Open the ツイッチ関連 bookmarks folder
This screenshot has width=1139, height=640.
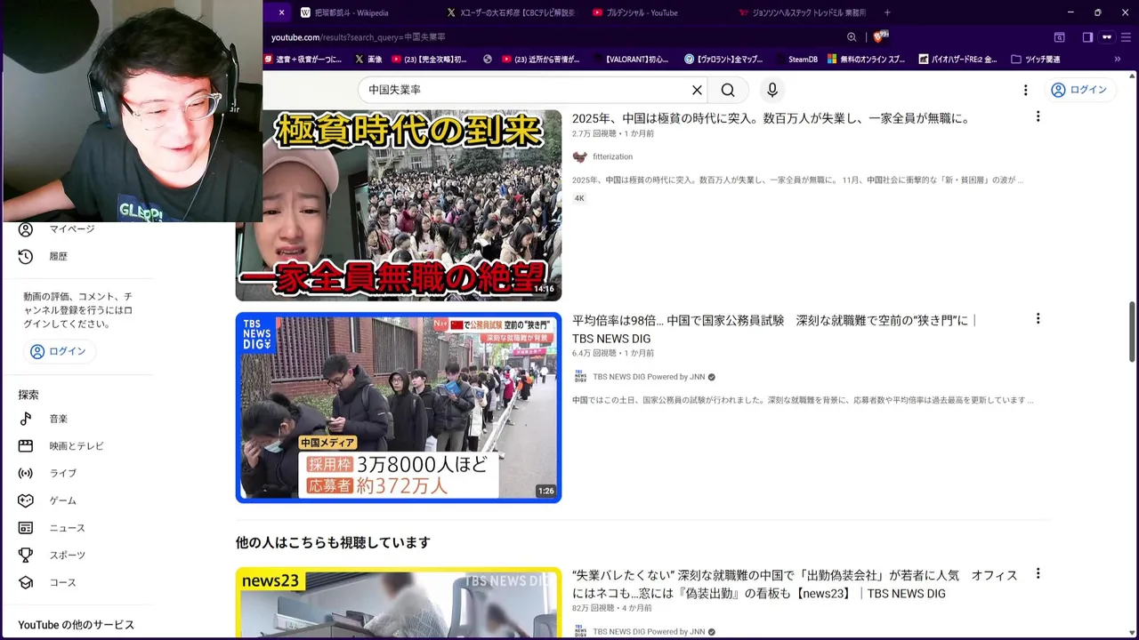(1036, 60)
